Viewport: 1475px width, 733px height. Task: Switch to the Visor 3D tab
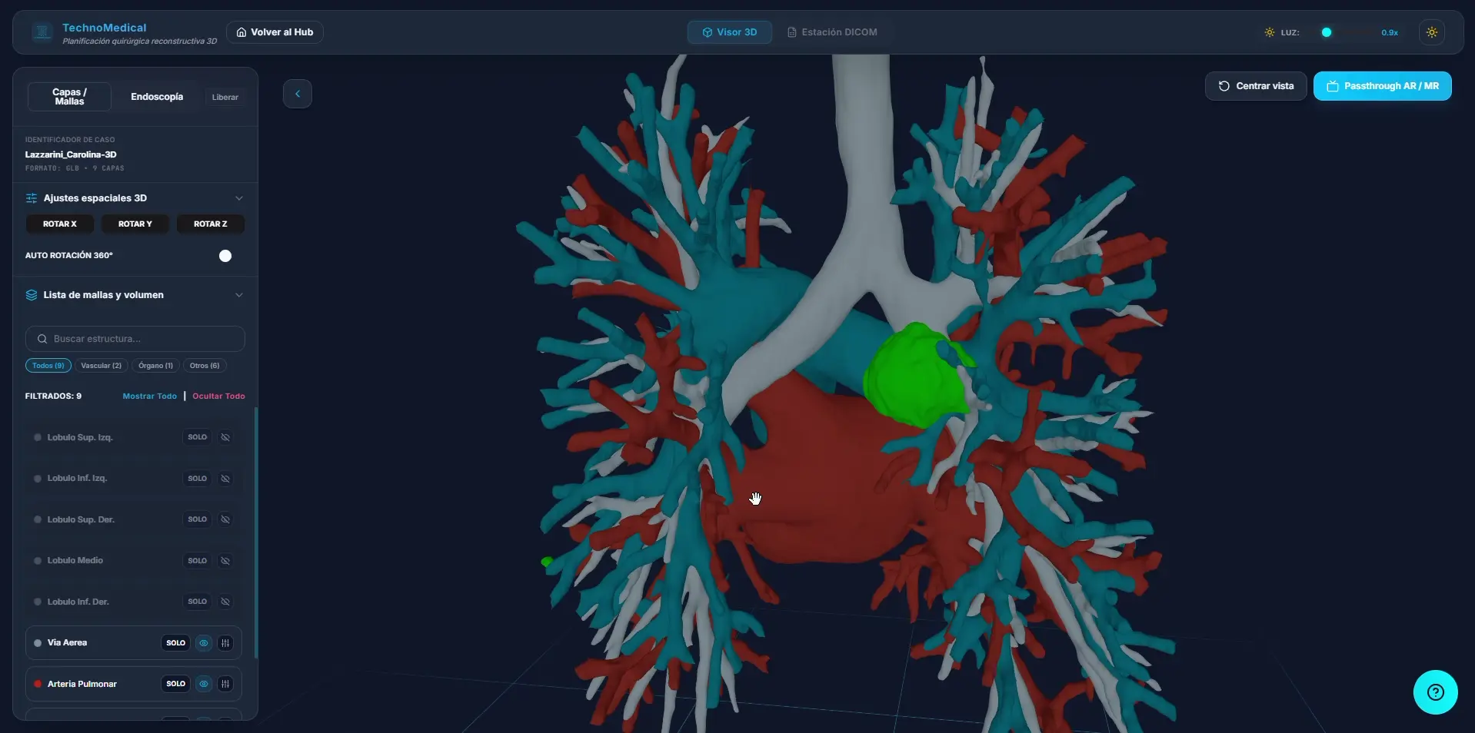tap(730, 32)
